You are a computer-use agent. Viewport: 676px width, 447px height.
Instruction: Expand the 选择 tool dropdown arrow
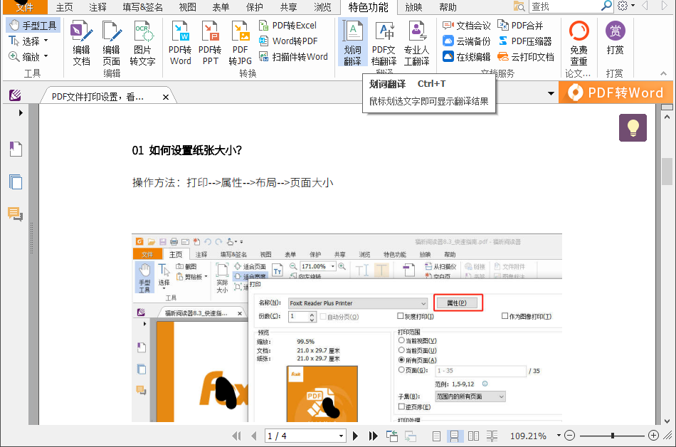click(46, 41)
